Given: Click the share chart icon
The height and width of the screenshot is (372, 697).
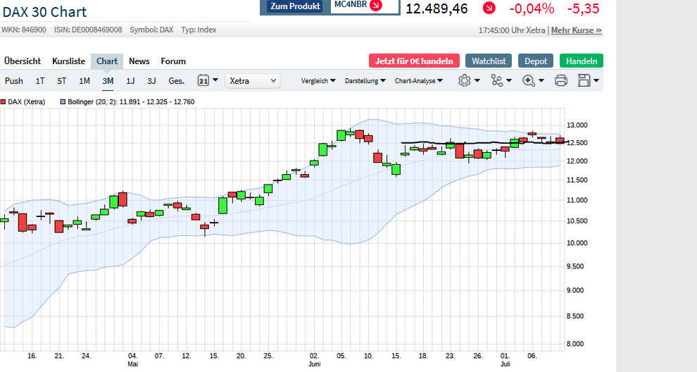Looking at the screenshot, I should point(497,81).
